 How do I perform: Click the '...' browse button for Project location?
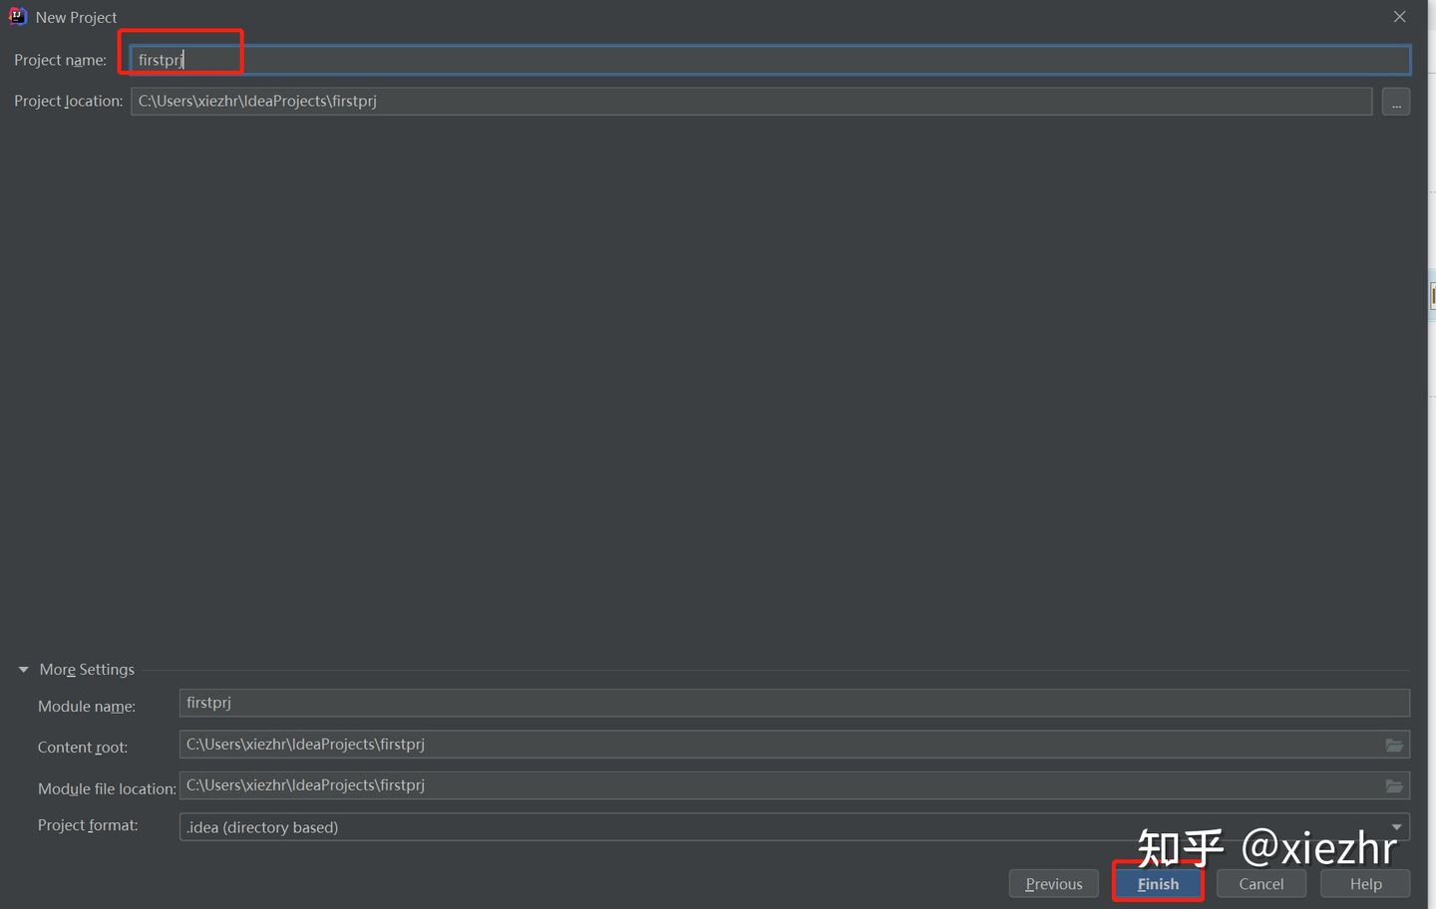pos(1395,101)
